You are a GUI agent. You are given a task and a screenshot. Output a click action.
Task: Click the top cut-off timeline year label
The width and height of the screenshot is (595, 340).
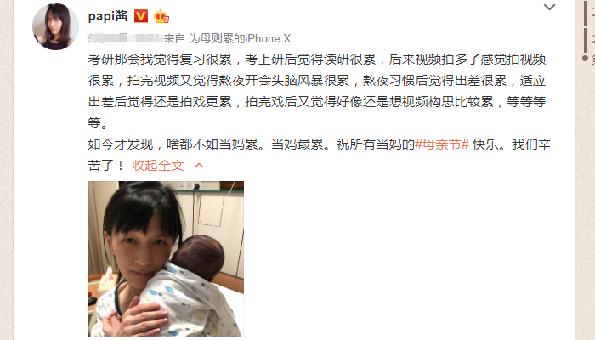(593, 12)
